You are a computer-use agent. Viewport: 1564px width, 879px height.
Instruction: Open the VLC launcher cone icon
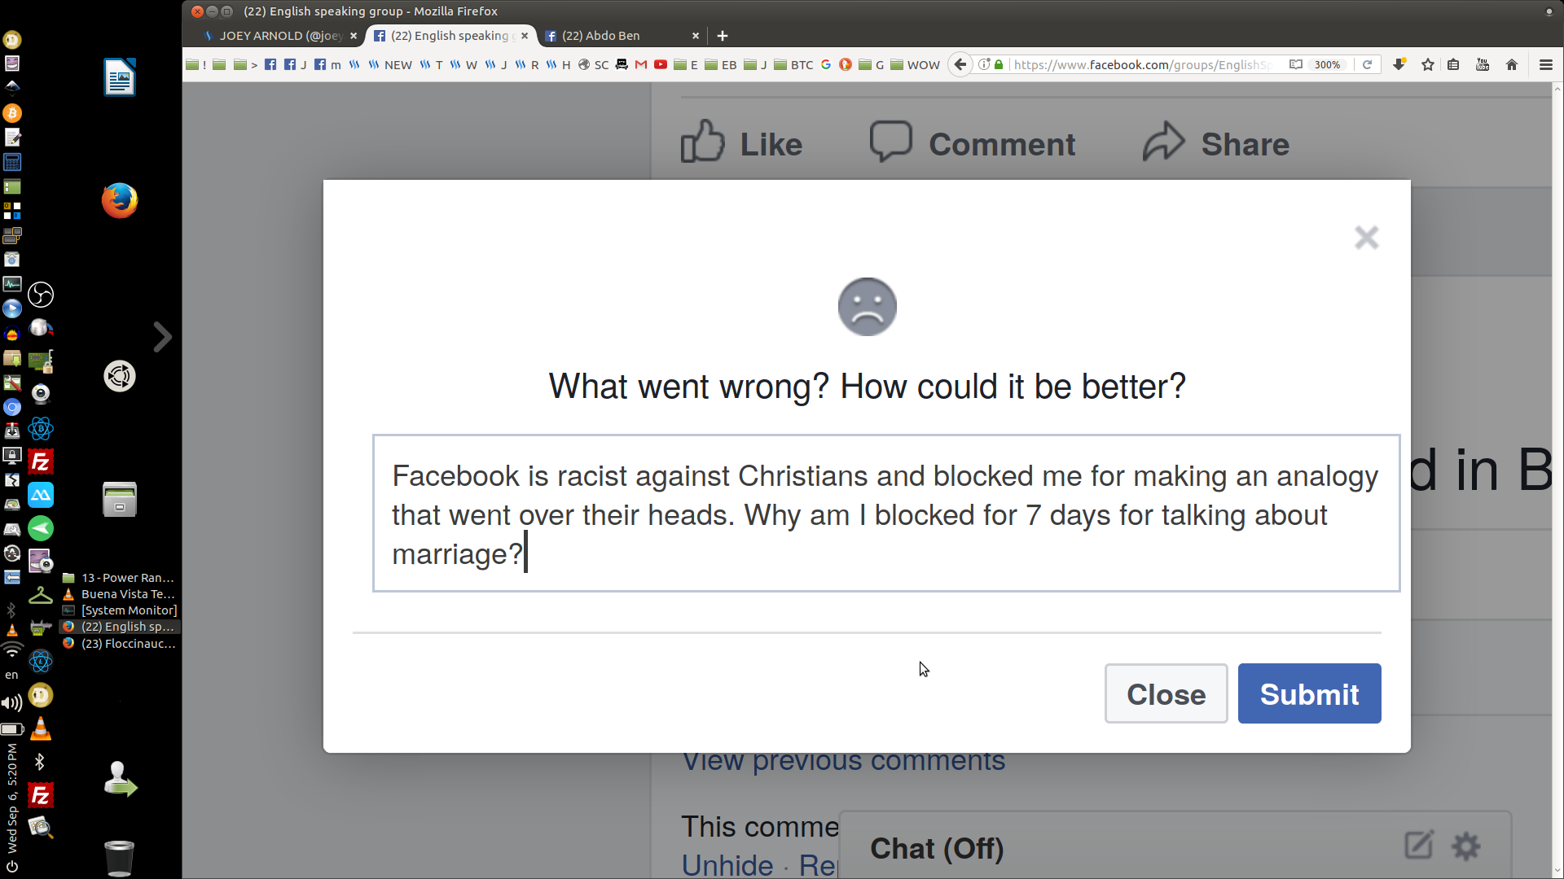[41, 730]
